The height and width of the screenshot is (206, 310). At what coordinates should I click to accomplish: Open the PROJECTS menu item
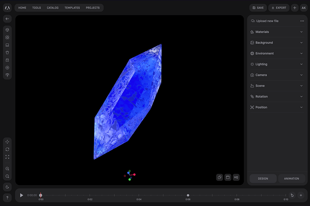point(93,8)
